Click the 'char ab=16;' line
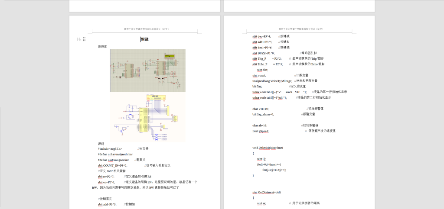 click(x=260, y=125)
